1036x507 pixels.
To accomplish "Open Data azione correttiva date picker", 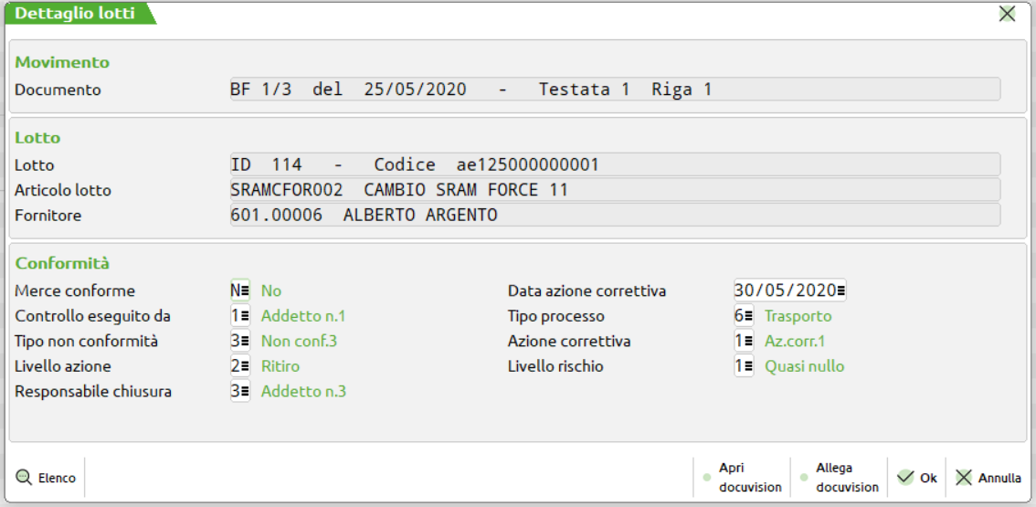I will click(x=840, y=290).
